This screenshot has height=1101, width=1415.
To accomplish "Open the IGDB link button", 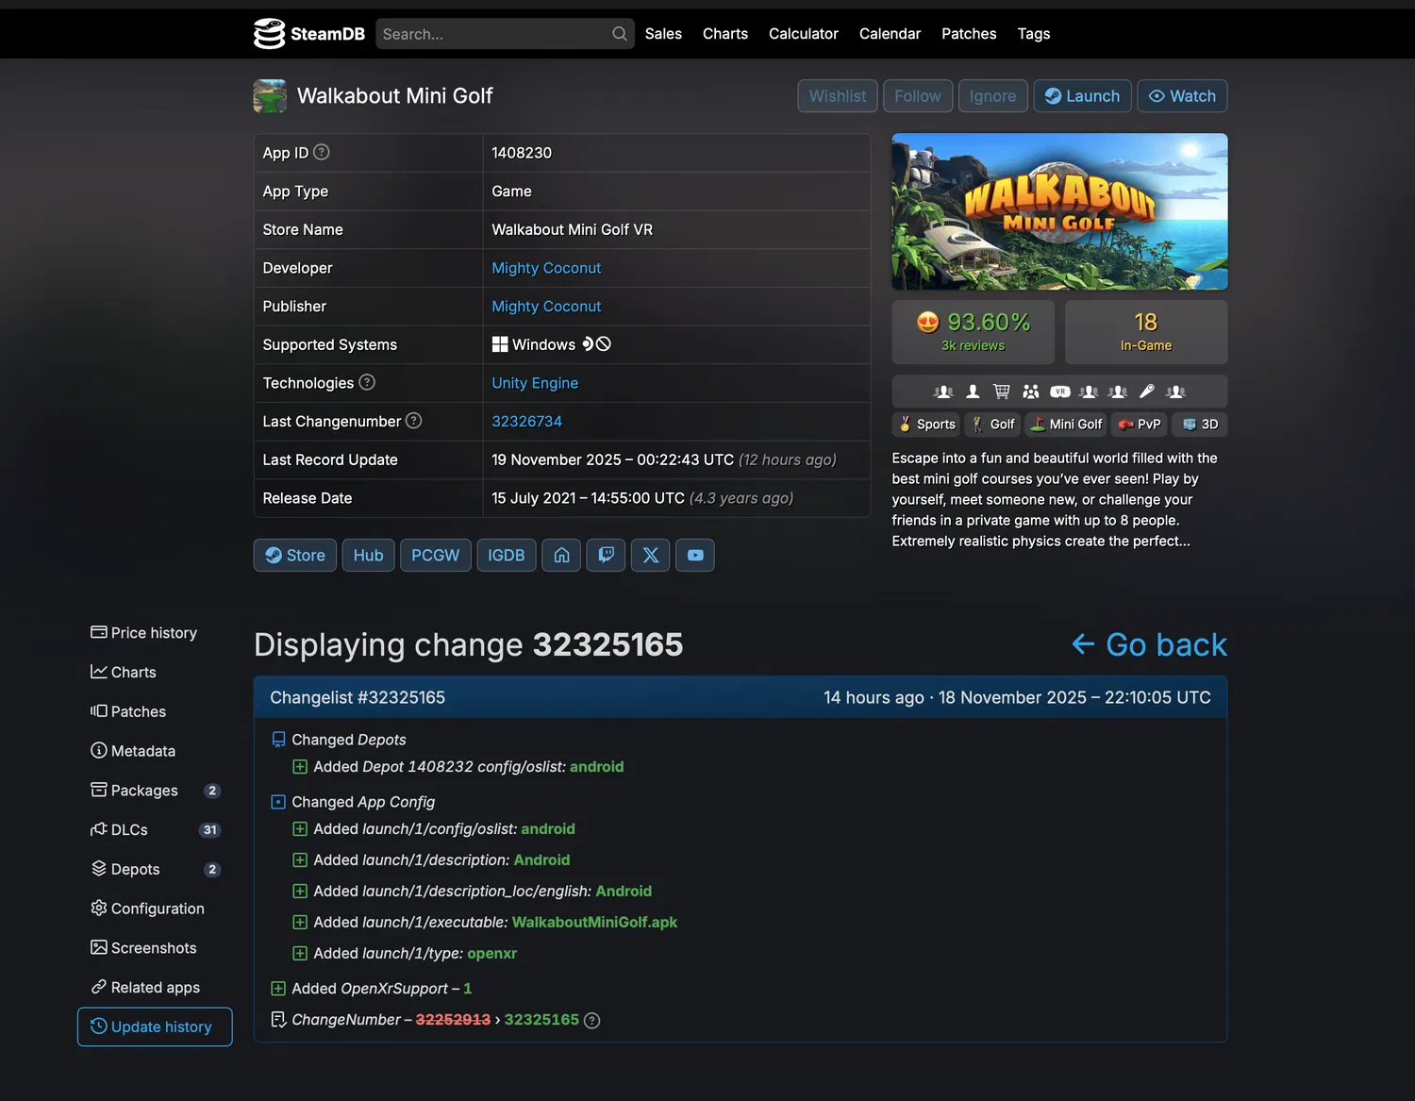I will pos(507,556).
